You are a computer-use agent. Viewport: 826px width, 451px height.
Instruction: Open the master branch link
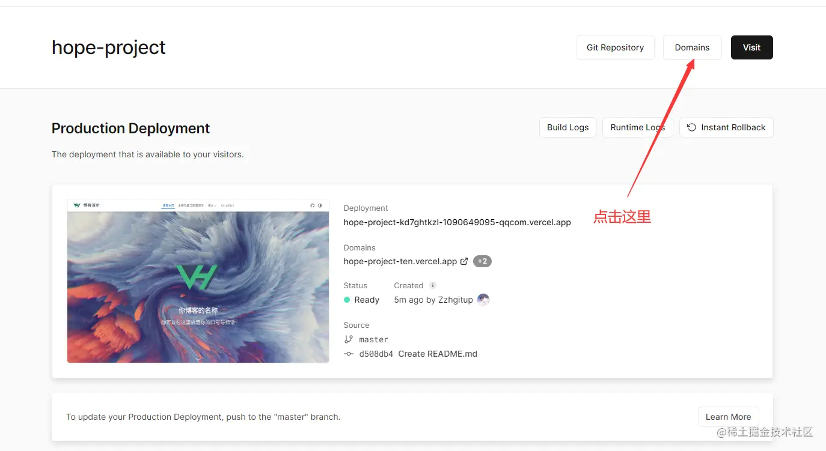pyautogui.click(x=373, y=339)
